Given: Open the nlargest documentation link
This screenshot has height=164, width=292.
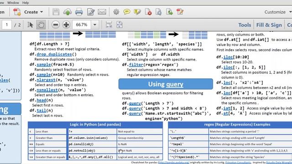Looking at the screenshot, I should tap(46, 80).
